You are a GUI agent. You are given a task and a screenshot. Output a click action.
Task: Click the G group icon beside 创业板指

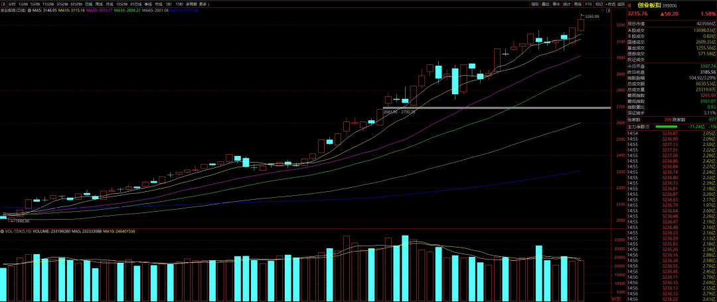tap(629, 5)
